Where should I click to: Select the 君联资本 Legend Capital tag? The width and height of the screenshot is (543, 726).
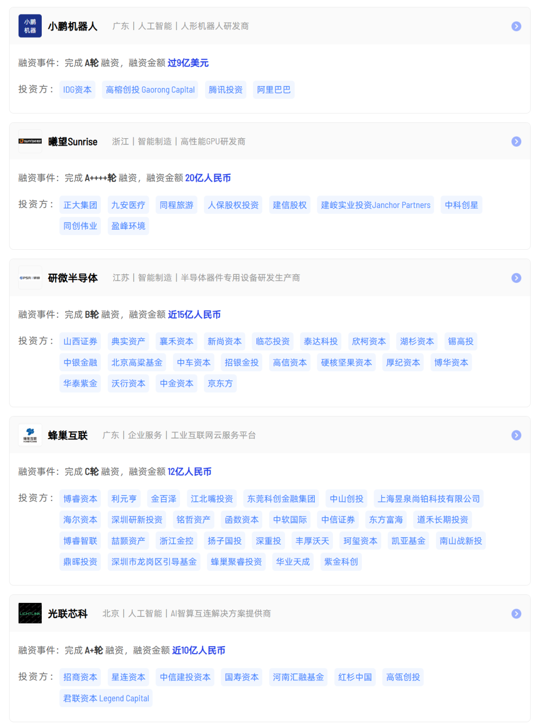pos(106,698)
